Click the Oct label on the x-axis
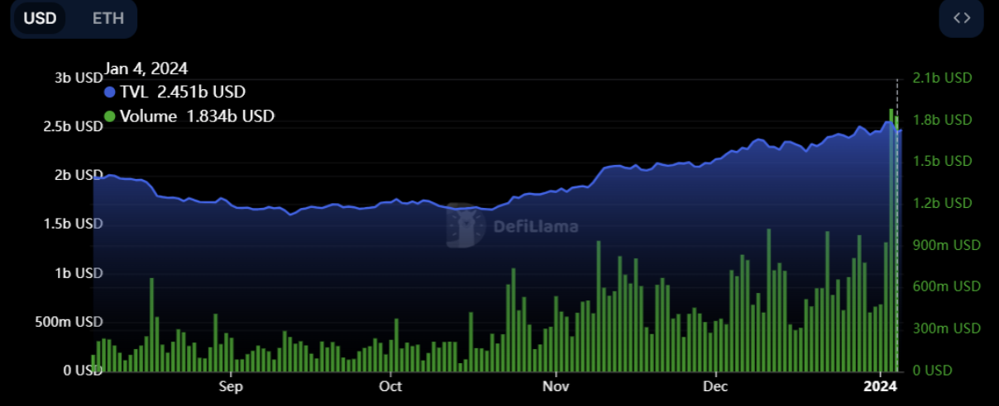This screenshot has height=406, width=999. (x=390, y=386)
